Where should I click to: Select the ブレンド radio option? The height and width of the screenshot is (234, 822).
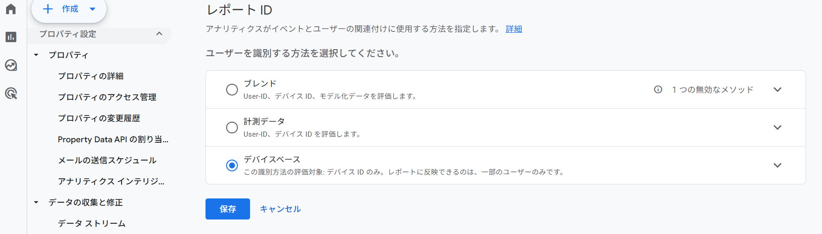(232, 89)
